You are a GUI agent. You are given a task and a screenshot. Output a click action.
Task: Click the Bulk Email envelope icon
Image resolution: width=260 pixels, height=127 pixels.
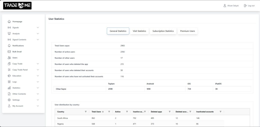9,52
